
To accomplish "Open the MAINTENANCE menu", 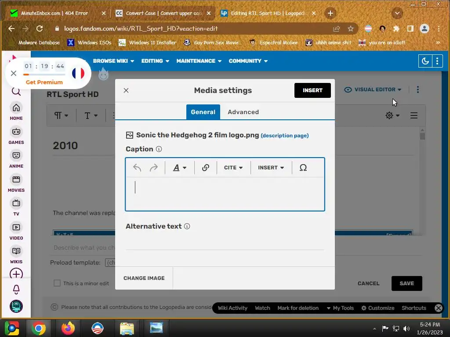I will (199, 61).
